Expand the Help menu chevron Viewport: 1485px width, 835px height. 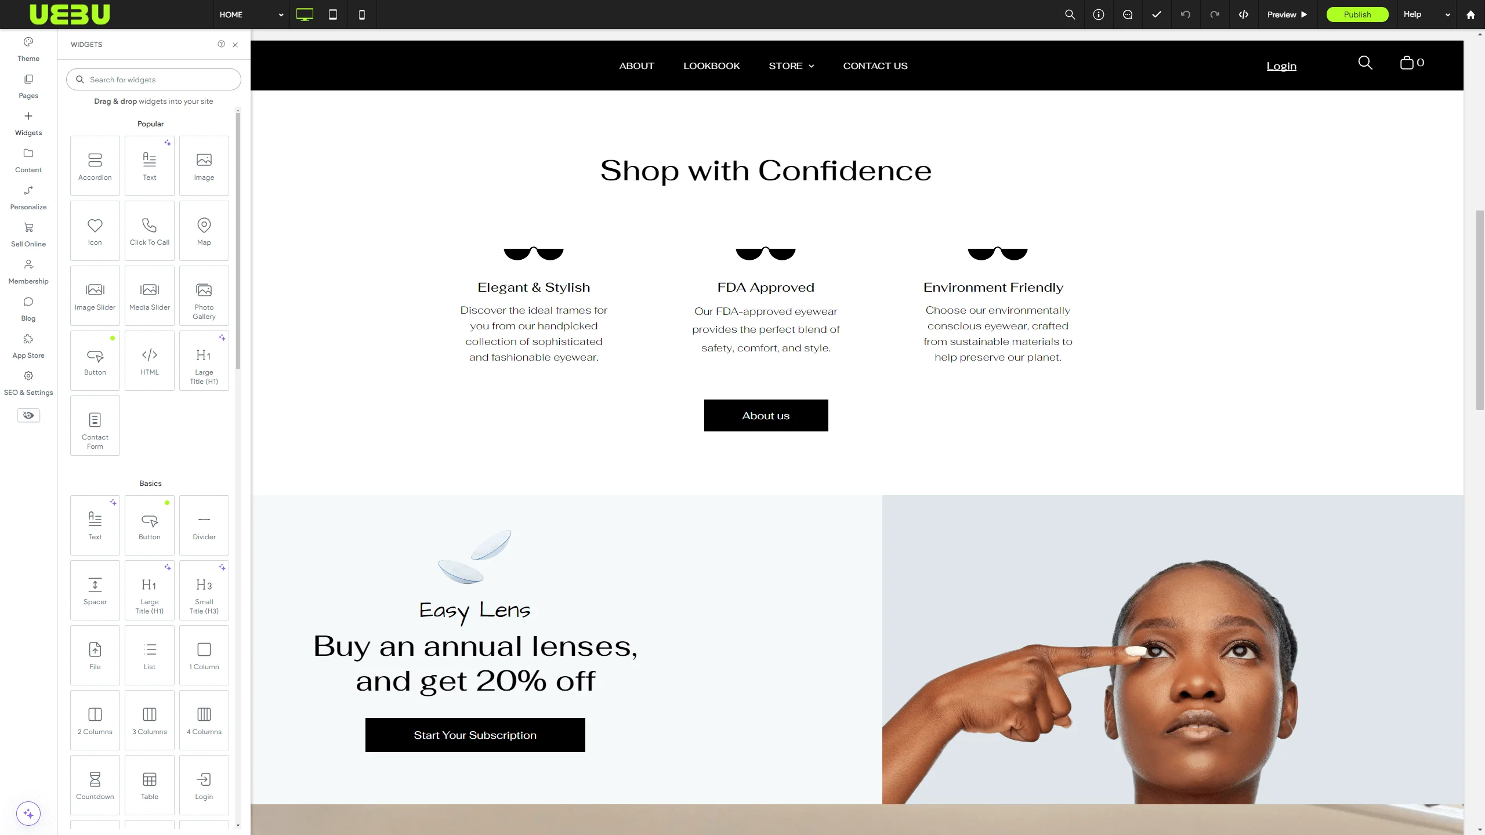1447,14
